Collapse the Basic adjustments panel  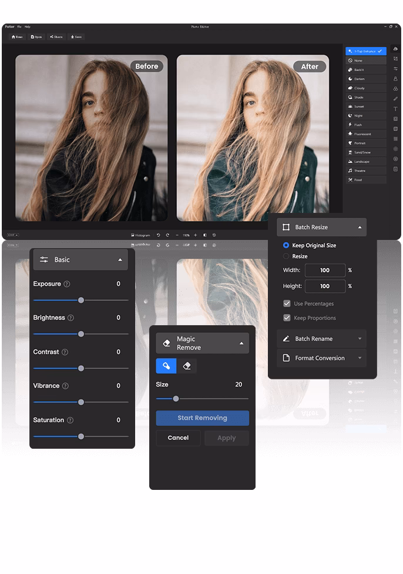80,259
